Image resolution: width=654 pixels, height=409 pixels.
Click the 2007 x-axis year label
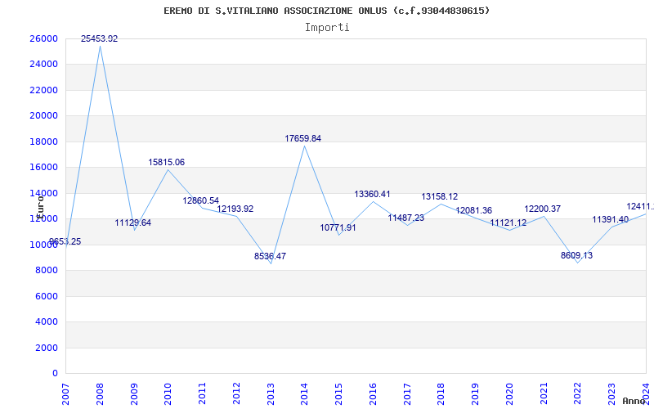(65, 394)
